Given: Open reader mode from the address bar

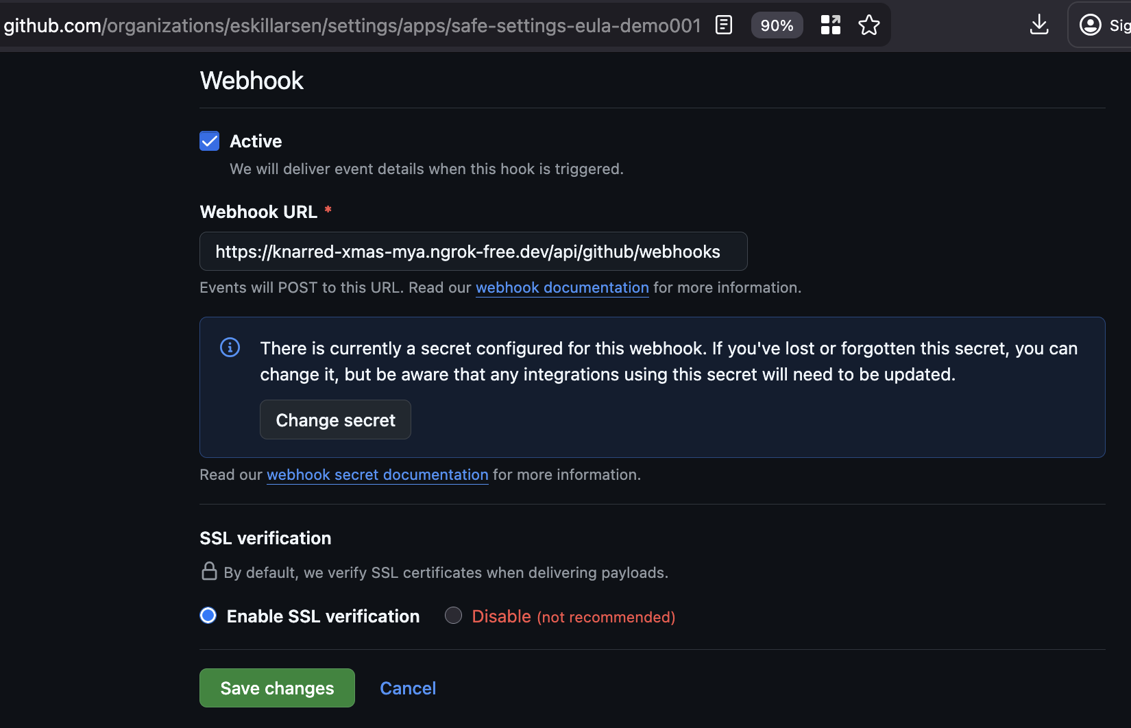Looking at the screenshot, I should (x=723, y=25).
